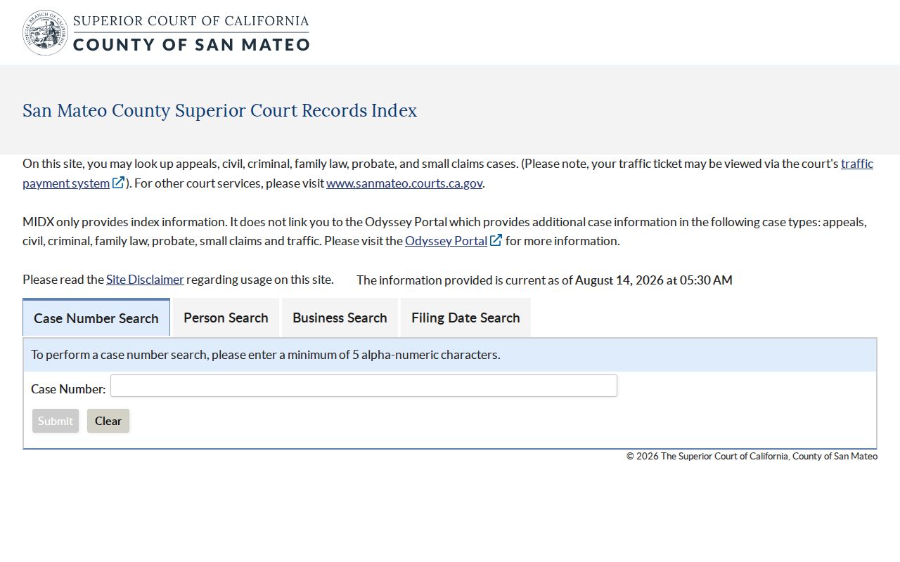Focus the Case Number input field
Screen dimensions: 900x562
(364, 386)
